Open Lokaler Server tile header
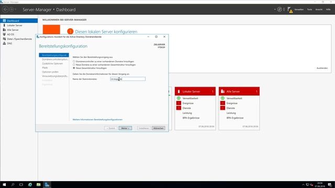This screenshot has height=188, width=335. pos(195,91)
